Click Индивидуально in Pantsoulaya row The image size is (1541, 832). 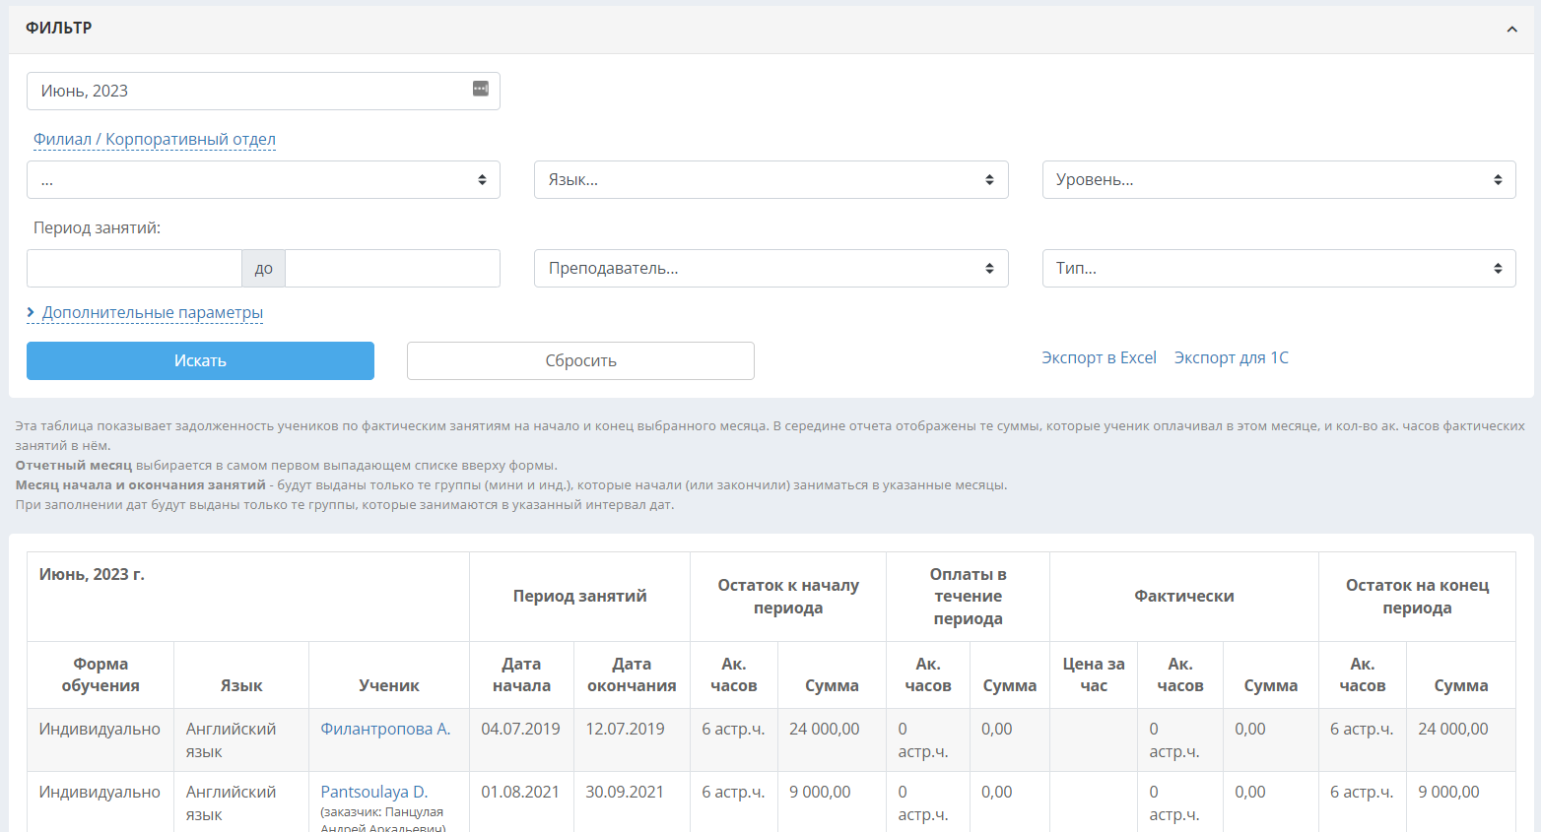click(100, 792)
